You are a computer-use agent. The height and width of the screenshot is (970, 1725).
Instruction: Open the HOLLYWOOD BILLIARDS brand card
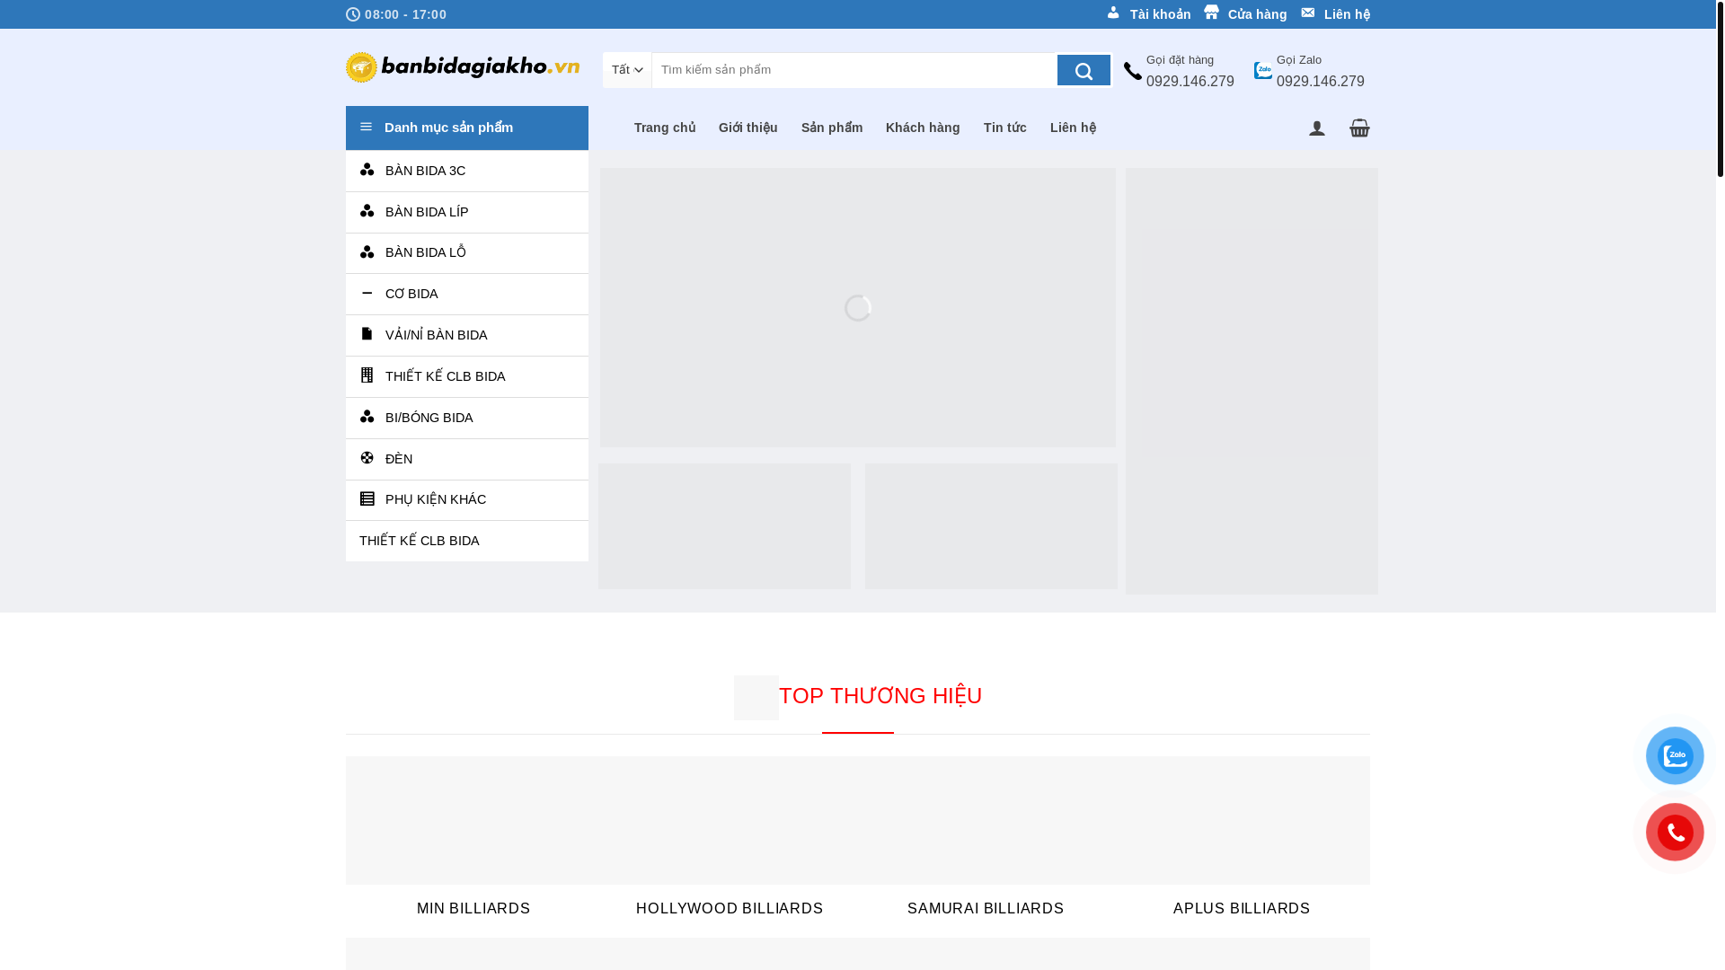pyautogui.click(x=730, y=840)
